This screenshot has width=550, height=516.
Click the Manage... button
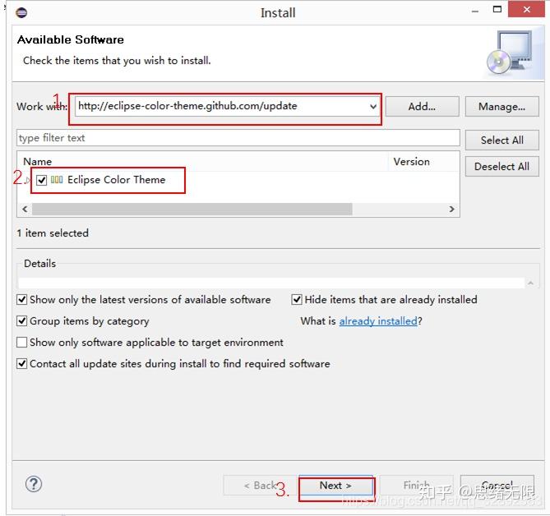pos(502,107)
